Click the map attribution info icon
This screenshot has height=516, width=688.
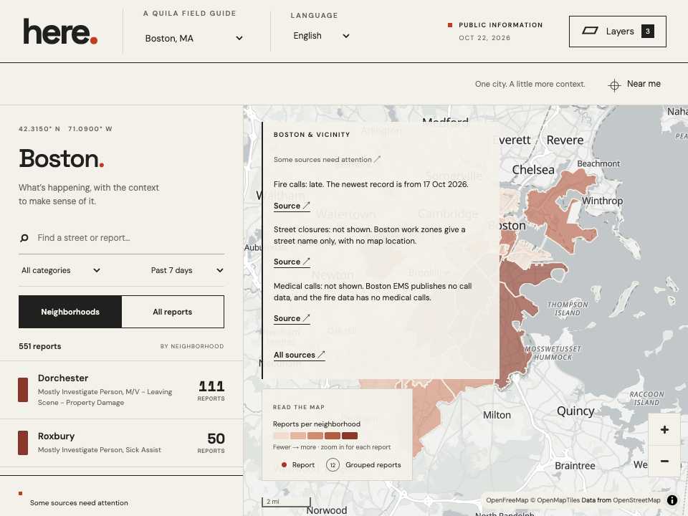coord(672,500)
